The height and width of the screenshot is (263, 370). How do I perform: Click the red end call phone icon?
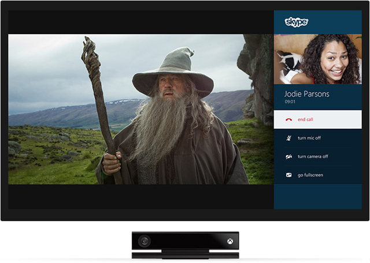[x=288, y=119]
